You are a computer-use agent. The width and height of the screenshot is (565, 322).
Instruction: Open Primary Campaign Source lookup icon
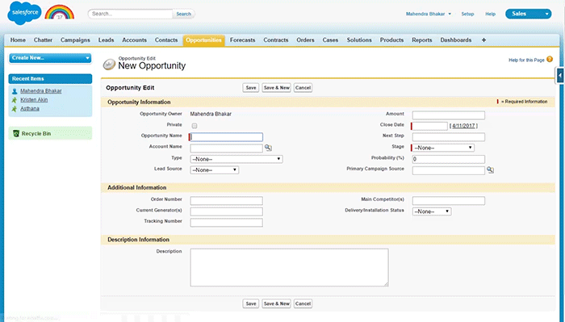click(490, 170)
